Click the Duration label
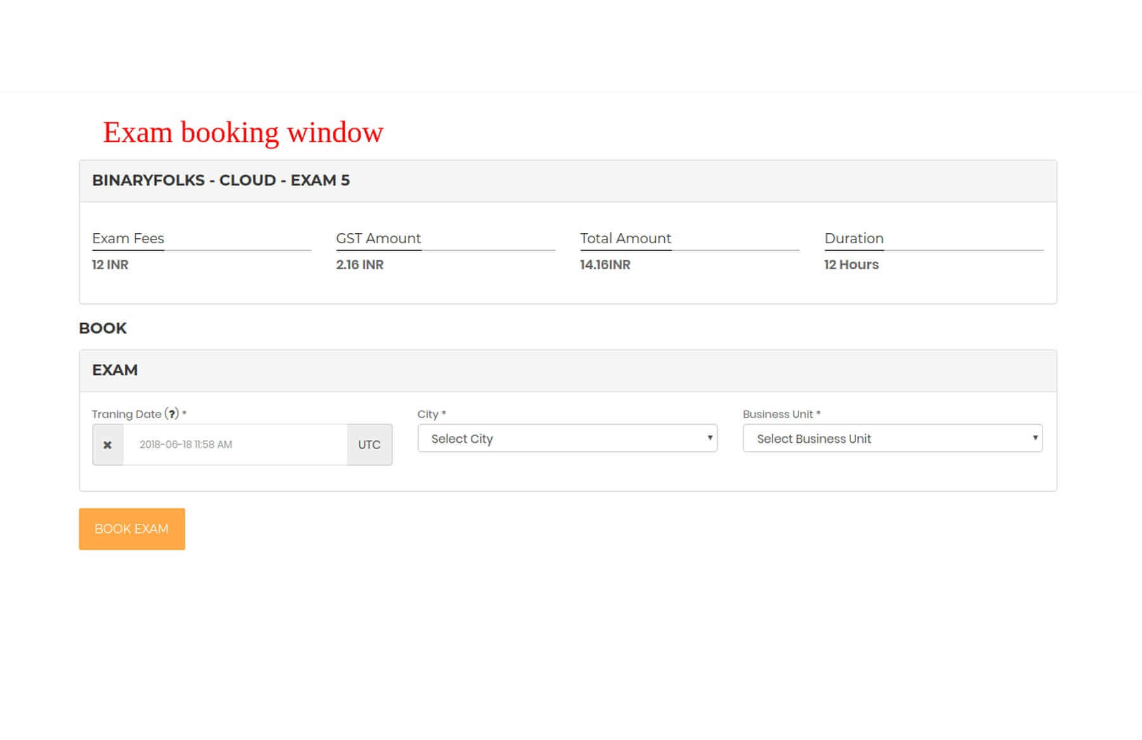This screenshot has width=1142, height=740. [x=854, y=238]
